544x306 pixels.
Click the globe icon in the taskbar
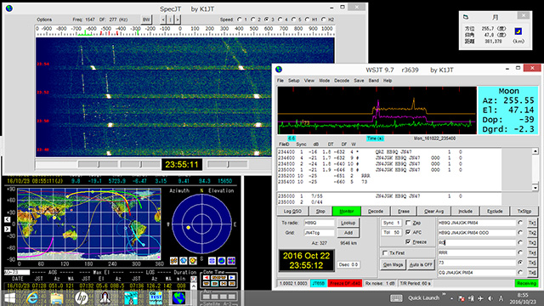(179, 298)
